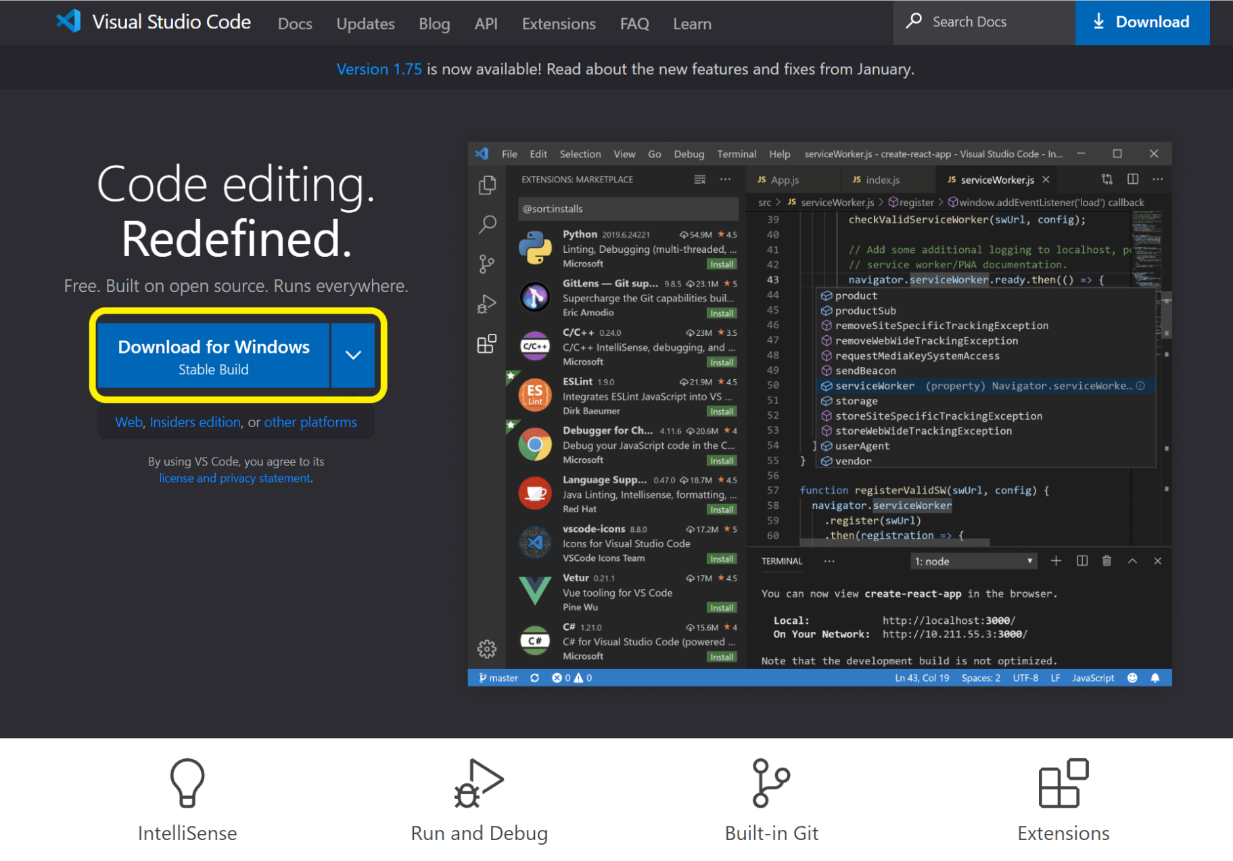Click Download for Windows Stable Build

[214, 355]
